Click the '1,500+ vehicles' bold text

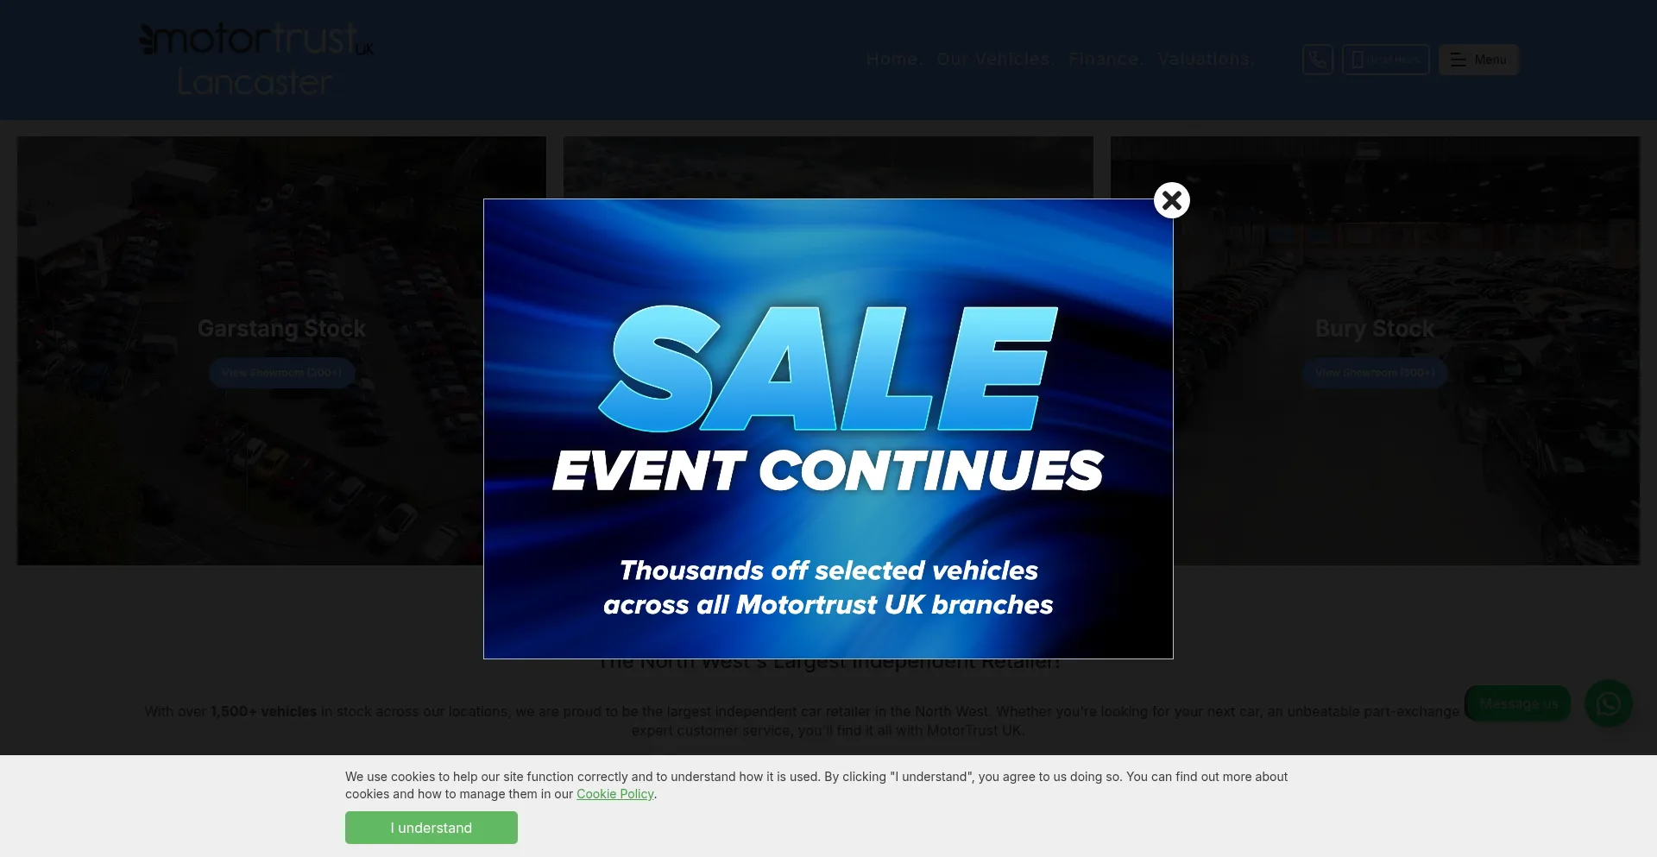click(264, 711)
